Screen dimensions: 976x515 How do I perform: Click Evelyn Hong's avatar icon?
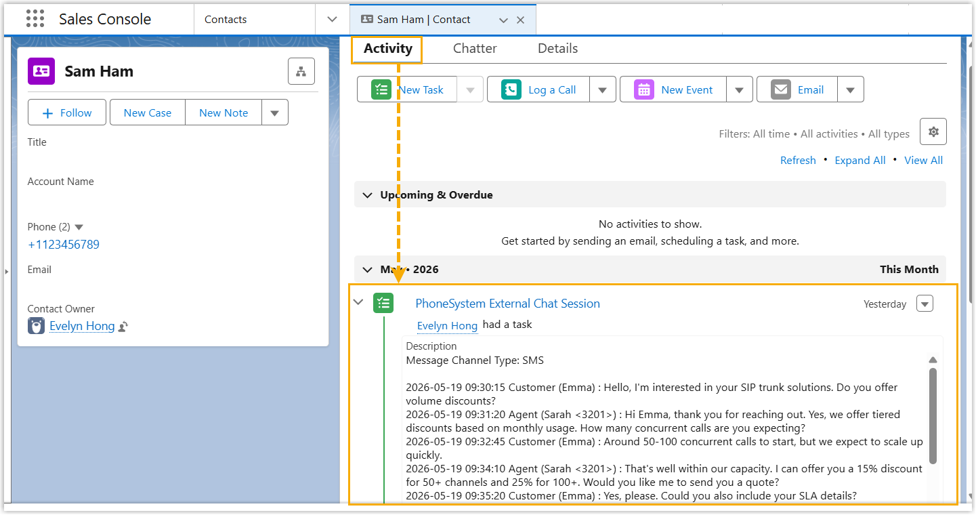(x=37, y=326)
